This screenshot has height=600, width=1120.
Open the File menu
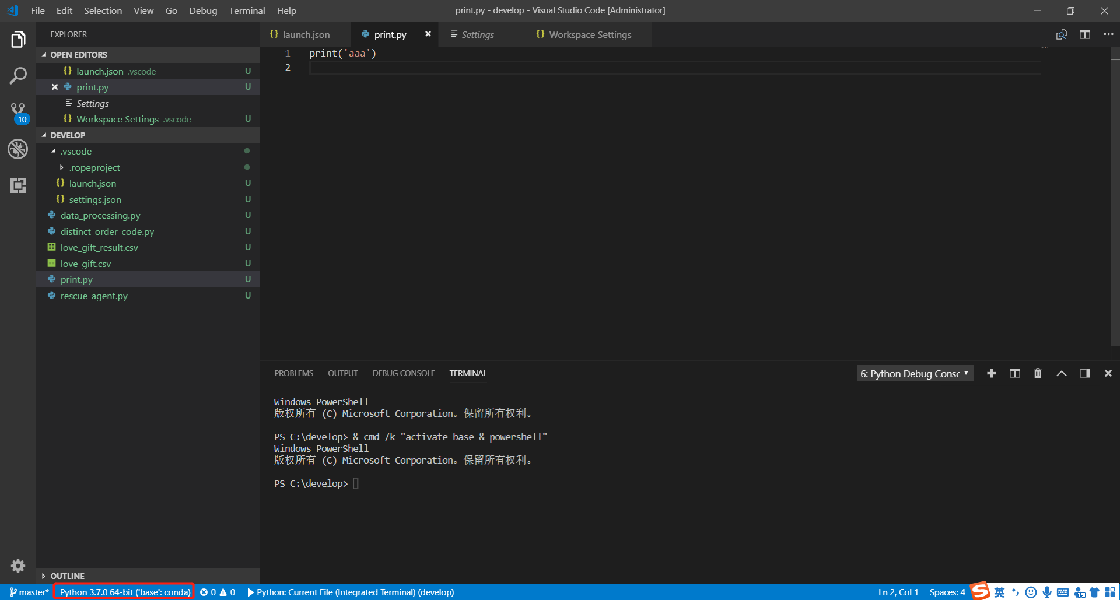pos(38,10)
